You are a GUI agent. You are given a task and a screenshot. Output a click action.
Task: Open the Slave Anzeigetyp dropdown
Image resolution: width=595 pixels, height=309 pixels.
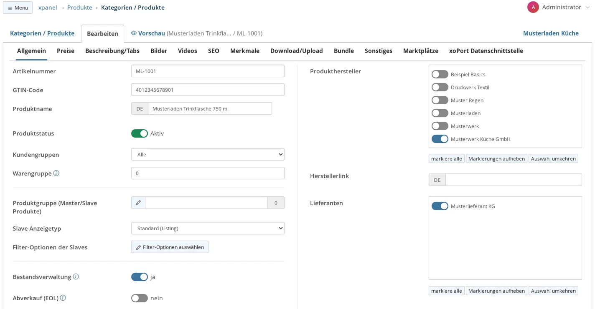(x=208, y=228)
